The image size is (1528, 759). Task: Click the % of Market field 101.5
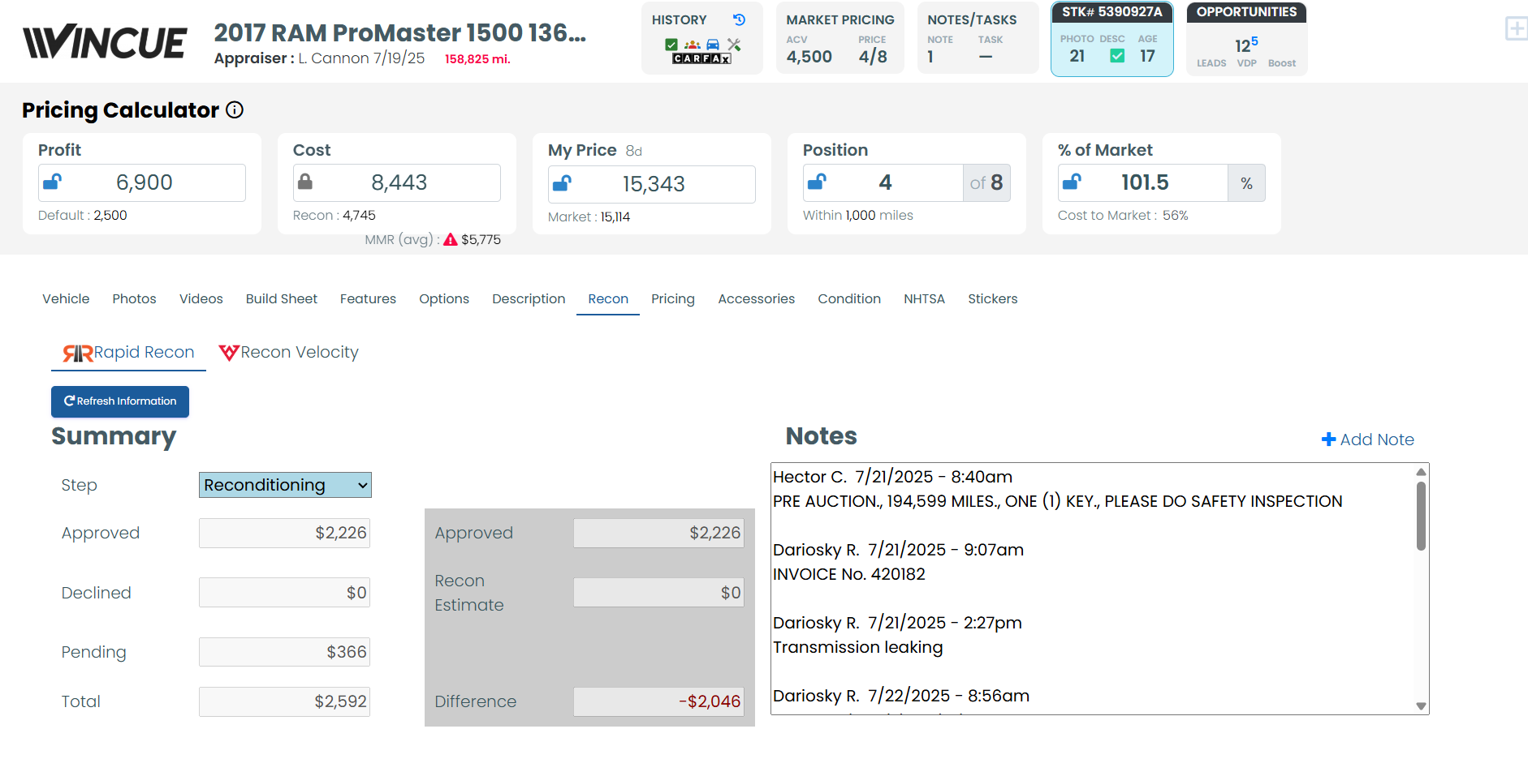pyautogui.click(x=1143, y=182)
